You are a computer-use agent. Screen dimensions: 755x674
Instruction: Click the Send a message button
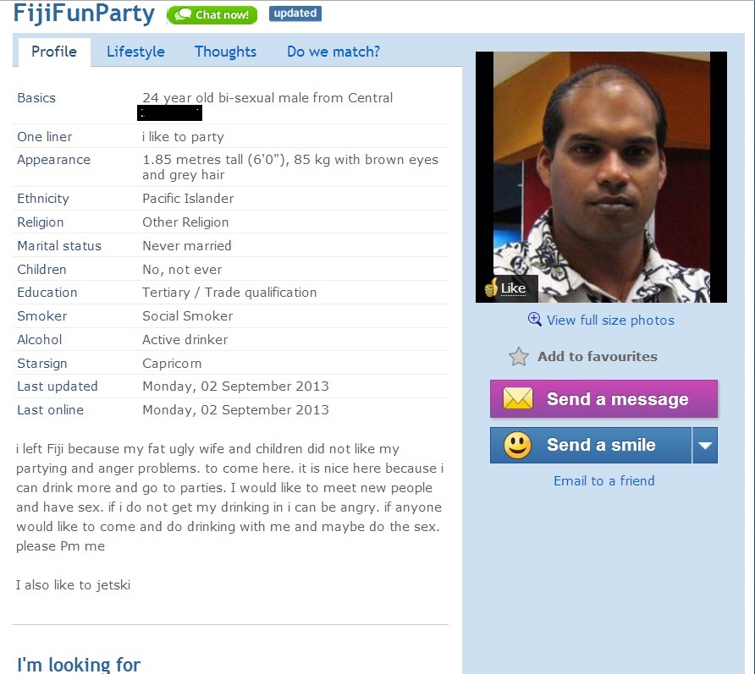[x=603, y=399]
